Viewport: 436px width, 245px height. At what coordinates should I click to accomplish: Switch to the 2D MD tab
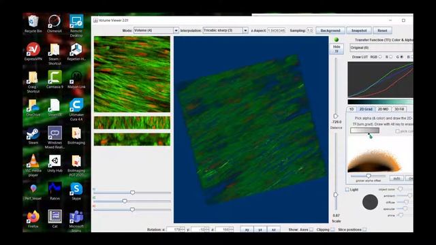tap(383, 109)
